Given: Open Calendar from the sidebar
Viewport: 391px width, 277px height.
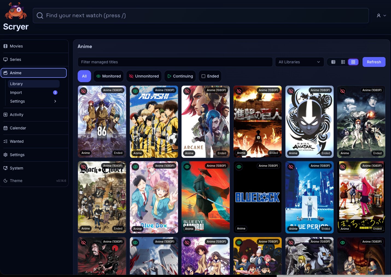Looking at the screenshot, I should (x=34, y=128).
